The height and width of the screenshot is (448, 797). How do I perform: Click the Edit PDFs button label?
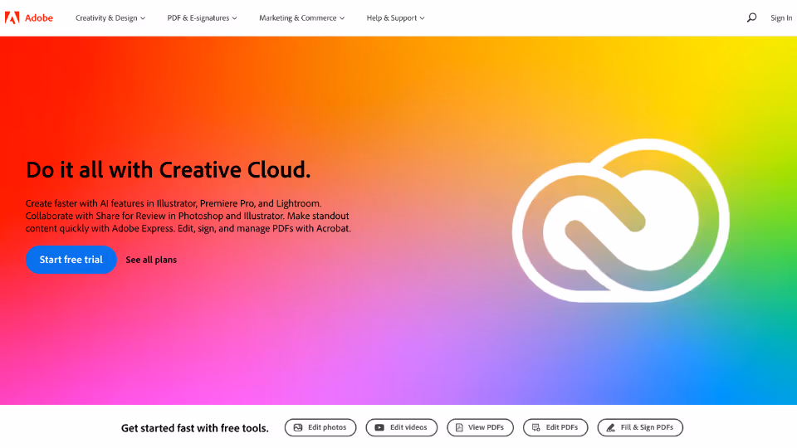pos(562,428)
